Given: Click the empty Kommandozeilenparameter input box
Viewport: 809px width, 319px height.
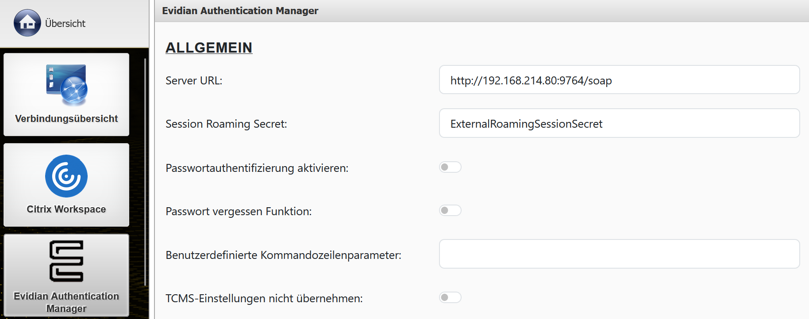Looking at the screenshot, I should click(x=619, y=254).
